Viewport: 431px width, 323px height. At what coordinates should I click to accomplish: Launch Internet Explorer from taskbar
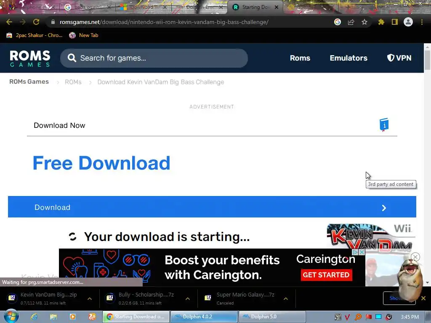pos(34,317)
